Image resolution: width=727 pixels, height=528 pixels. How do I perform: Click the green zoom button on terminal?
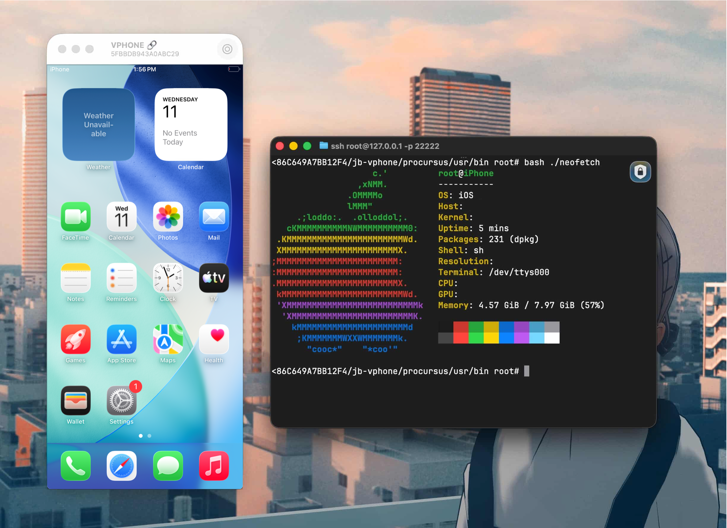point(307,146)
